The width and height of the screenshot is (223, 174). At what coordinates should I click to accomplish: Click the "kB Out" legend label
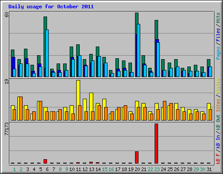pyautogui.click(x=218, y=122)
